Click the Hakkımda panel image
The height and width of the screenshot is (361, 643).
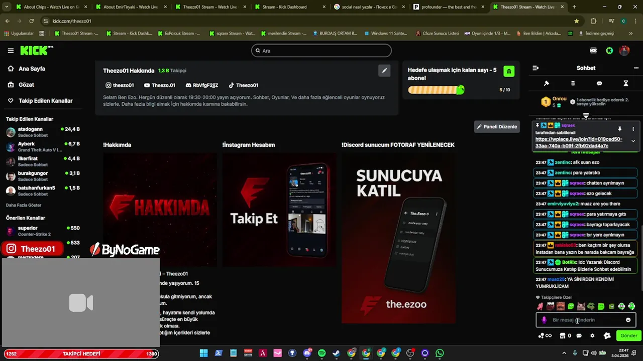[x=160, y=209]
